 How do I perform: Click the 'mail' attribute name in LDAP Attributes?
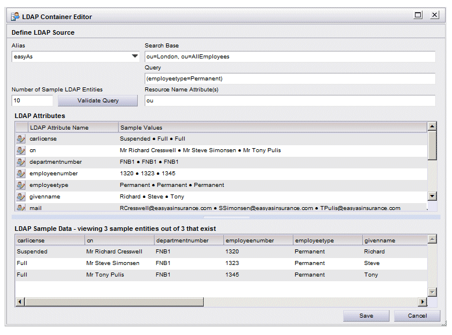coord(35,208)
